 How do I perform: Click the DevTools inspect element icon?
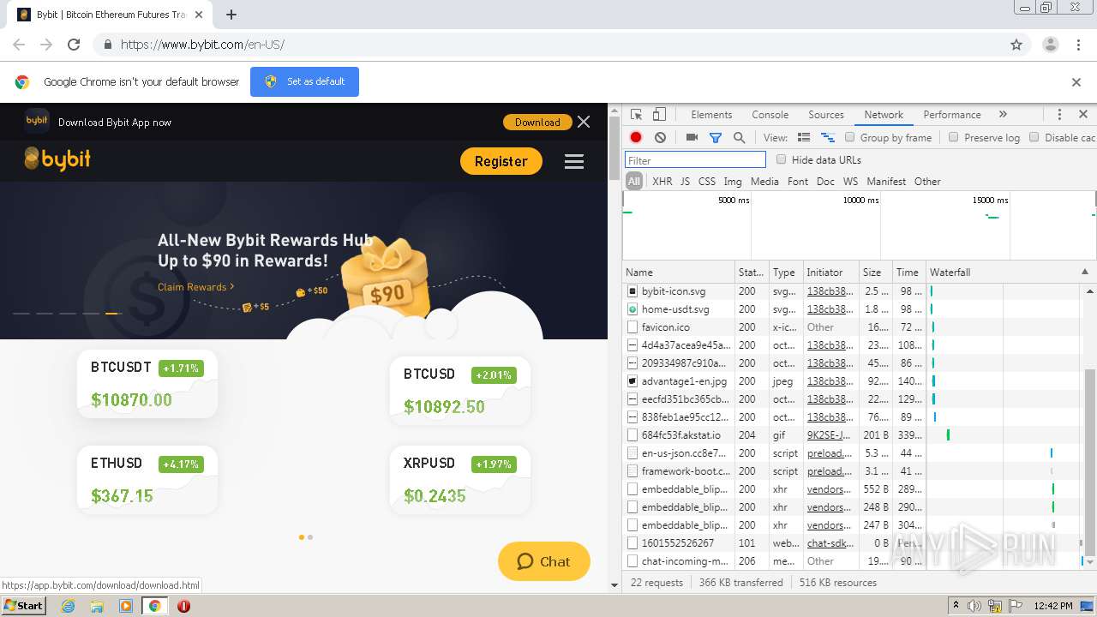pyautogui.click(x=636, y=115)
